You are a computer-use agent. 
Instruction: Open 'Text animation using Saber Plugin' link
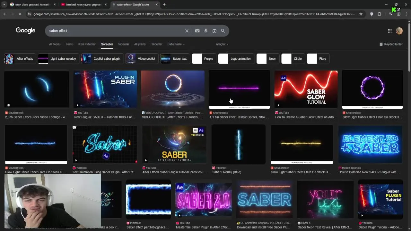[104, 172]
